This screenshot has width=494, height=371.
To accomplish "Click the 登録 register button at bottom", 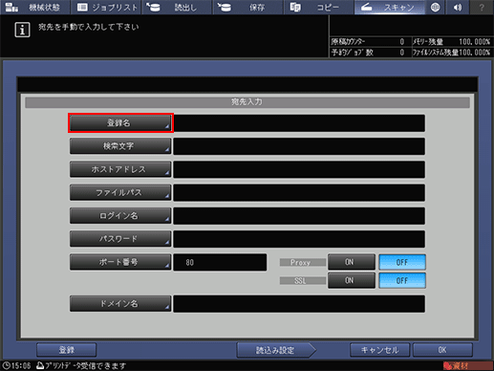I will coord(66,350).
